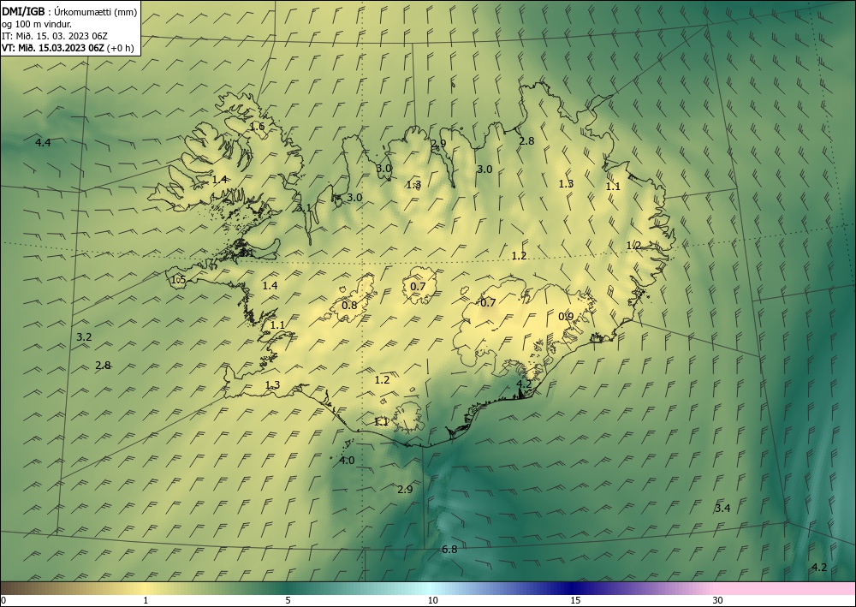Select the bold "VT: Mið. 15.03.2023 06Z (+0 h)" line
This screenshot has height=607, width=856.
68,47
